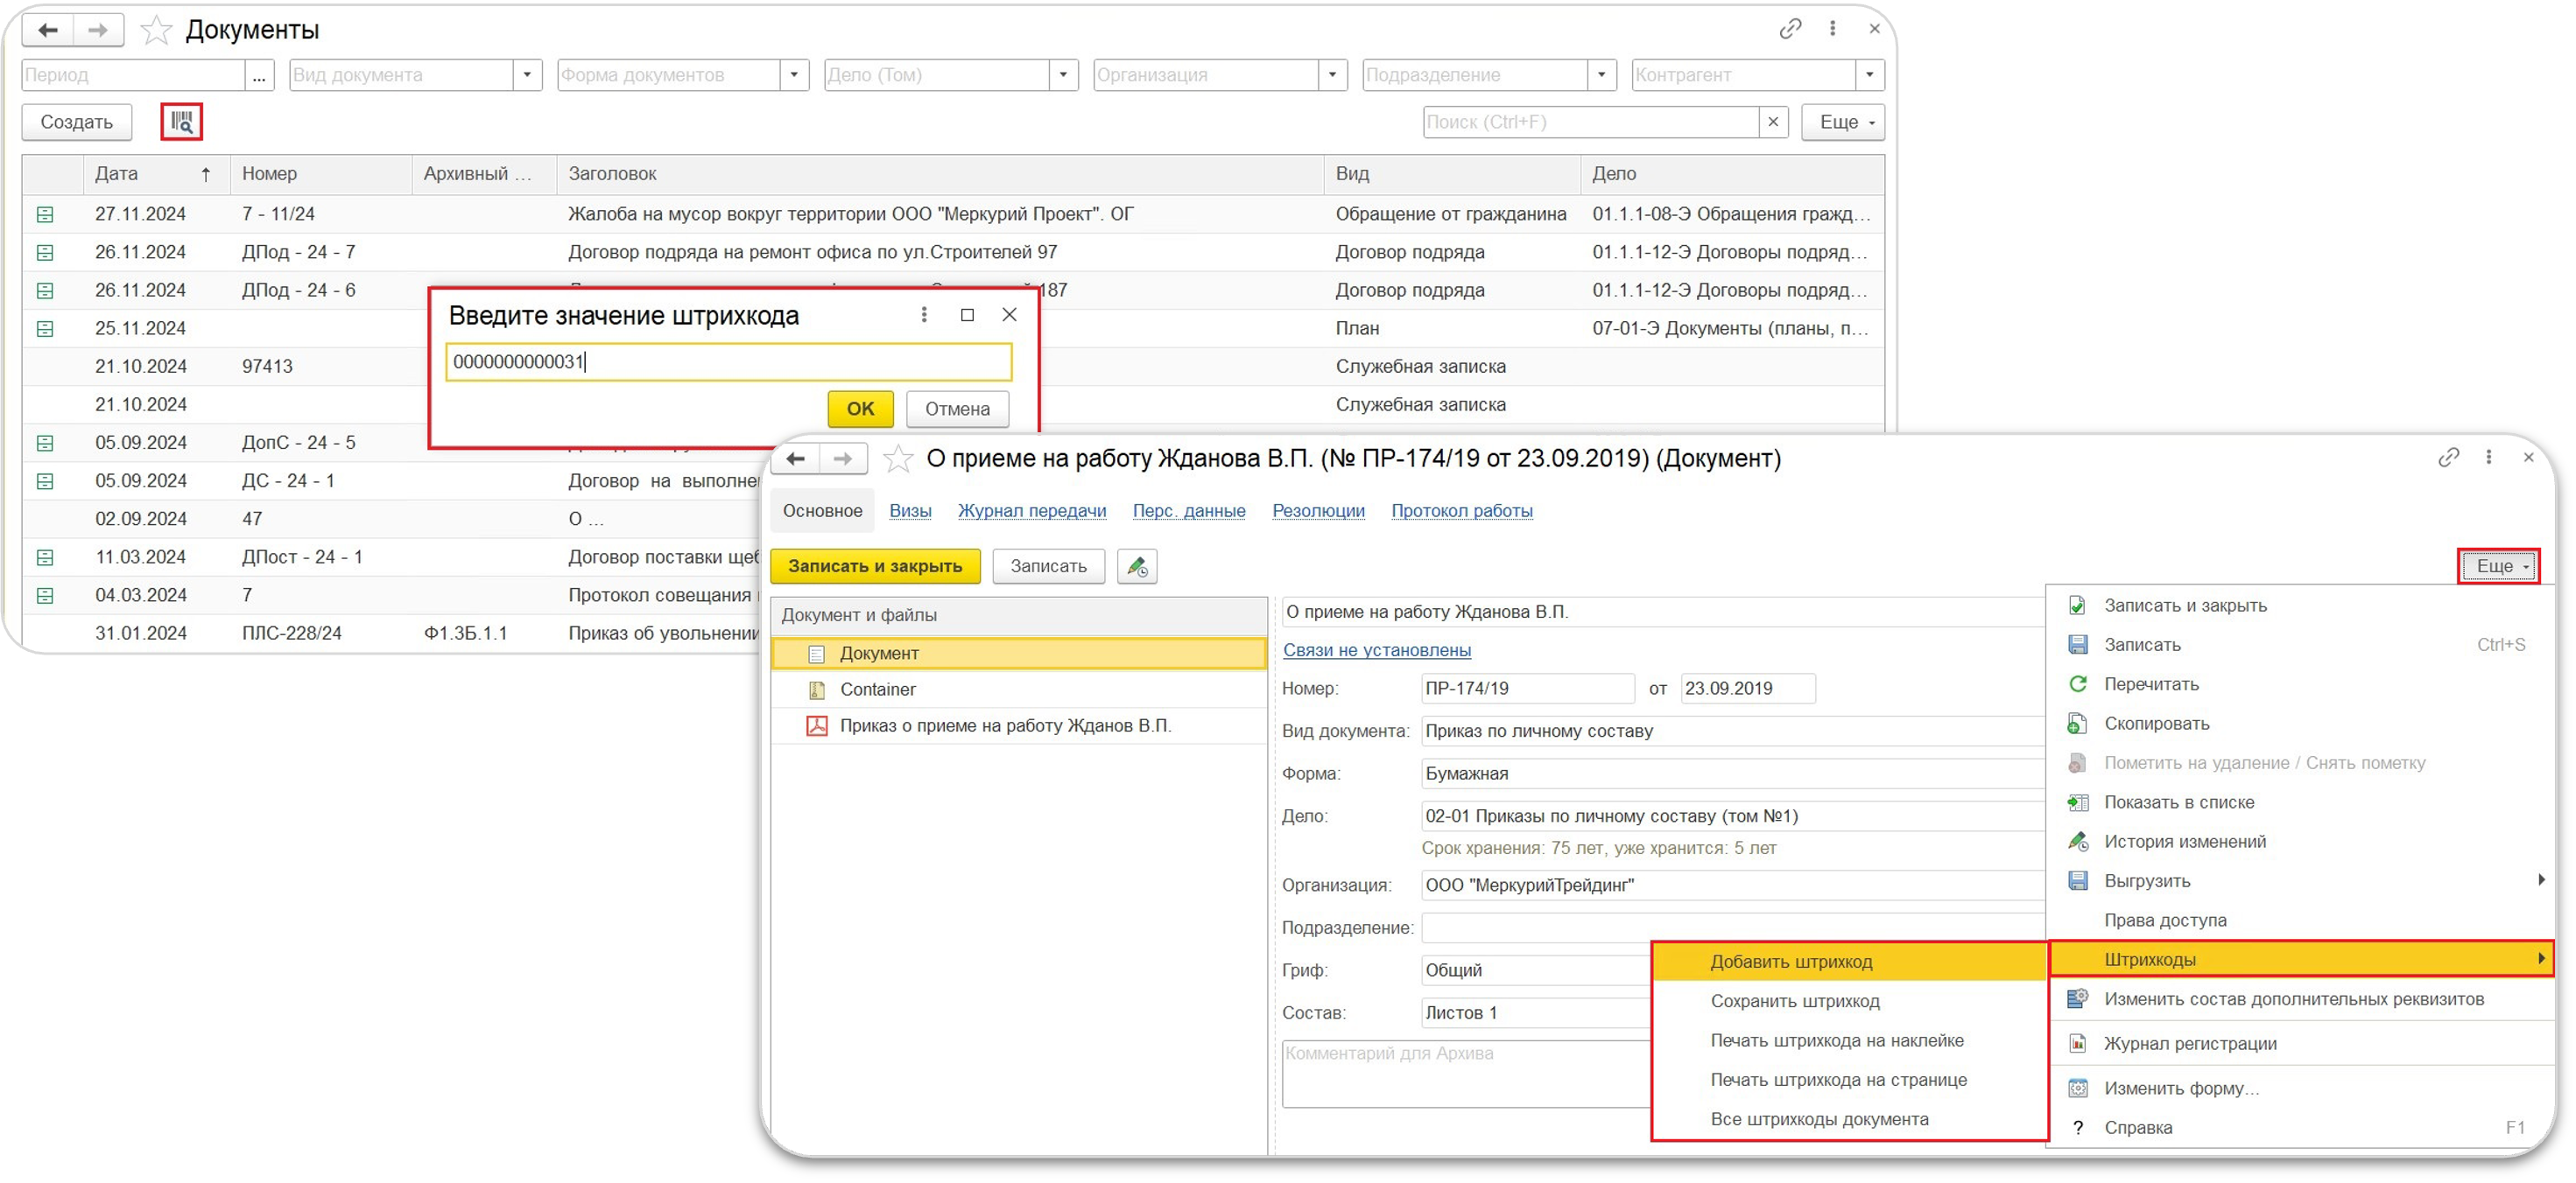Select Изменить форму... in the menu
This screenshot has width=2576, height=1183.
pos(2302,1089)
